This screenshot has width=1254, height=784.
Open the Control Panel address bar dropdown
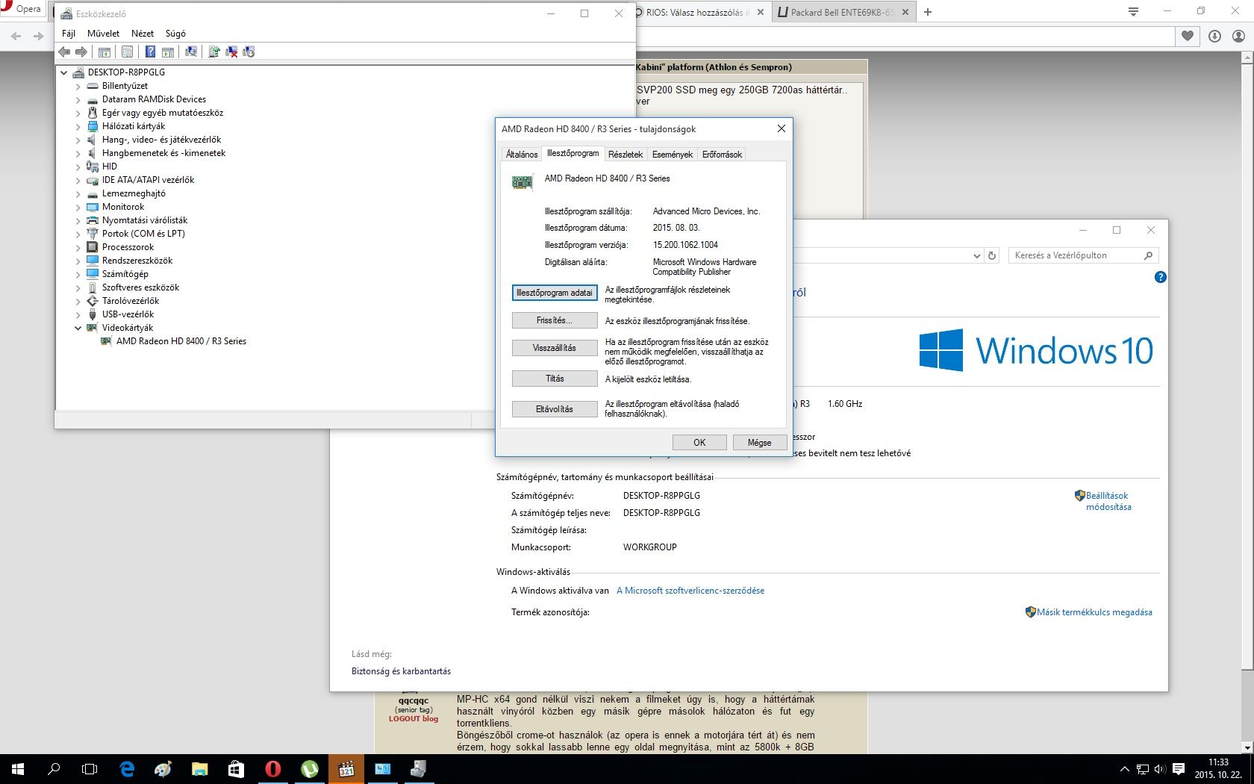(976, 255)
